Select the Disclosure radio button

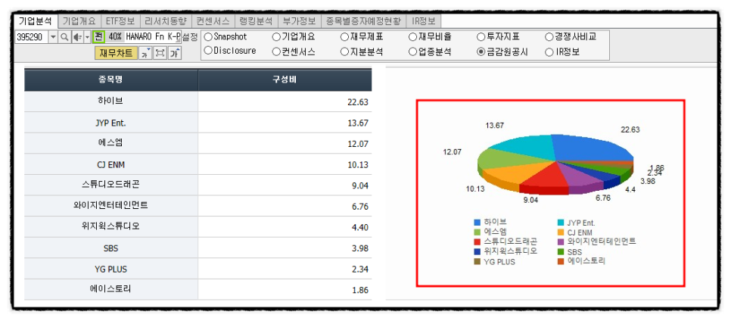[x=208, y=51]
